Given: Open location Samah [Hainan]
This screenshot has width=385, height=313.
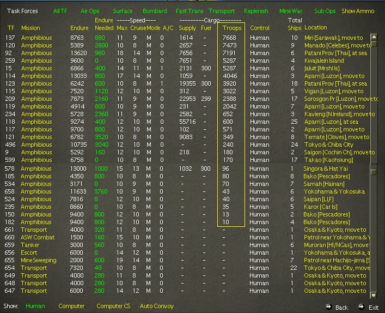Looking at the screenshot, I should 324,184.
